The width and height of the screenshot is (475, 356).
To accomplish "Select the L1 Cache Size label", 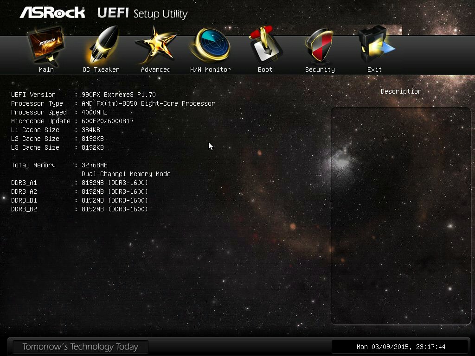I will (35, 130).
